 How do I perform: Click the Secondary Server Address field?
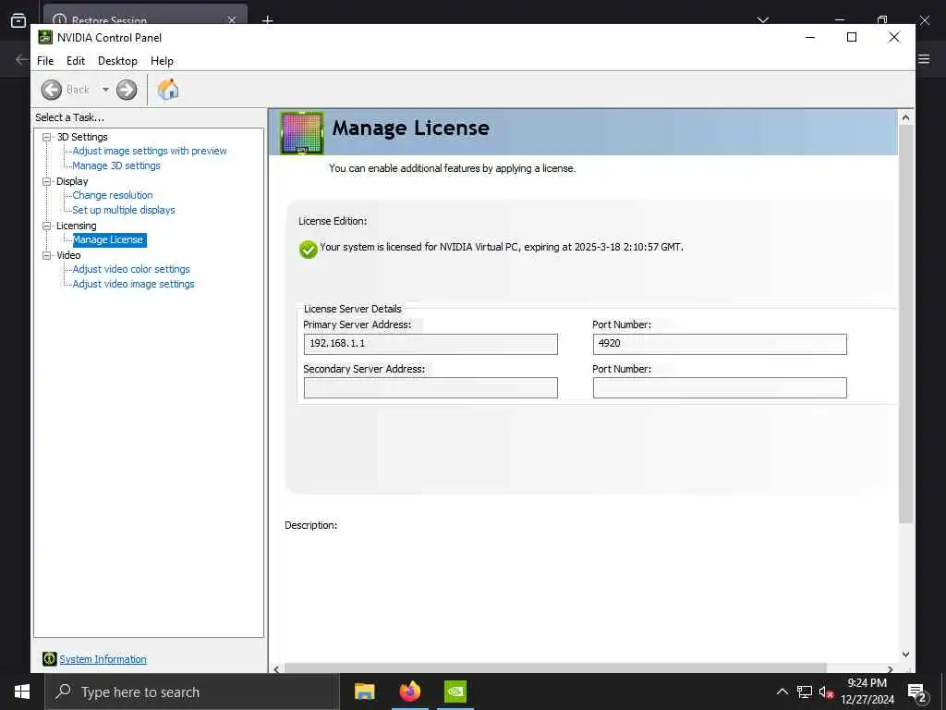[x=431, y=387]
